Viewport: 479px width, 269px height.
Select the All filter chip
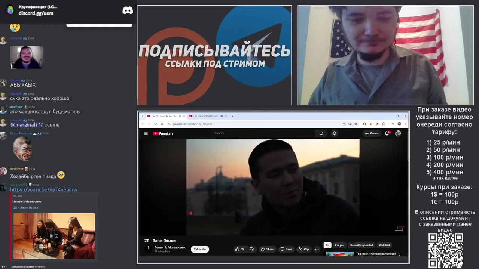click(x=327, y=245)
